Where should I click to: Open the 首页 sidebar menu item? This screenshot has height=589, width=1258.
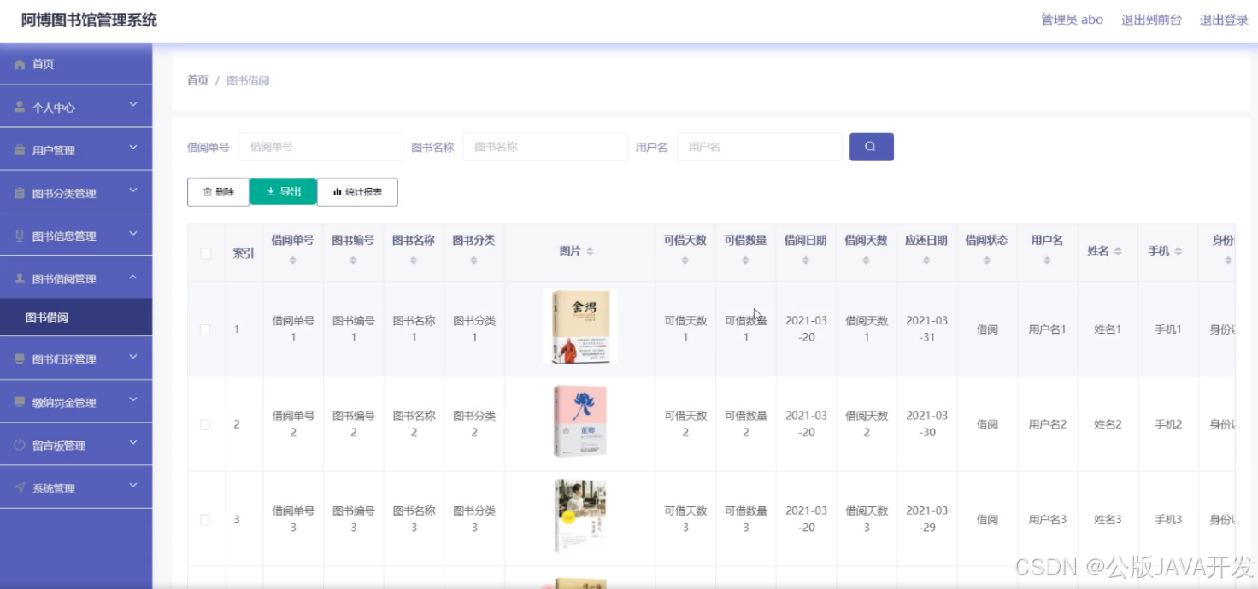[76, 64]
